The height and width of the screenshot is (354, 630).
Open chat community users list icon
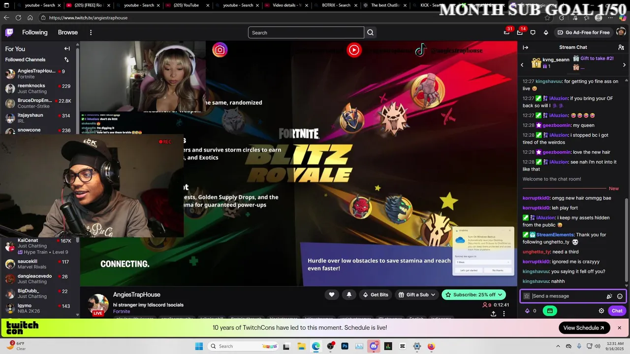[x=621, y=48]
